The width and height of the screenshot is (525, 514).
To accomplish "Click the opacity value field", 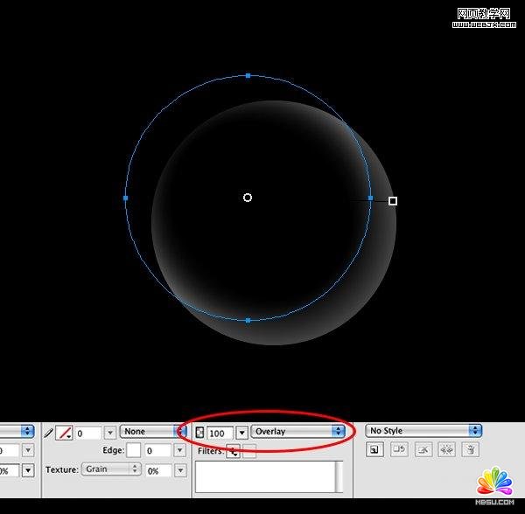I will pos(220,432).
